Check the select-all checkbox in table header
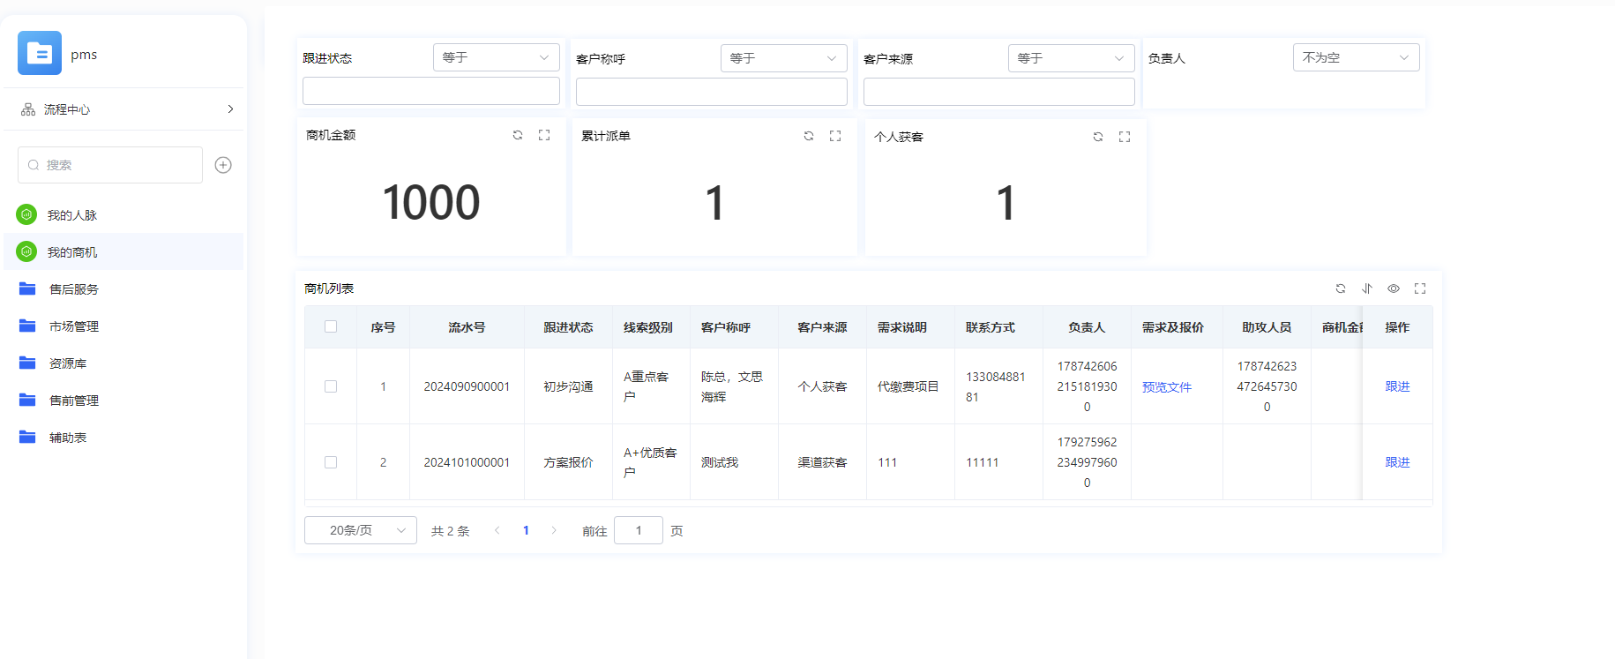 [x=331, y=326]
